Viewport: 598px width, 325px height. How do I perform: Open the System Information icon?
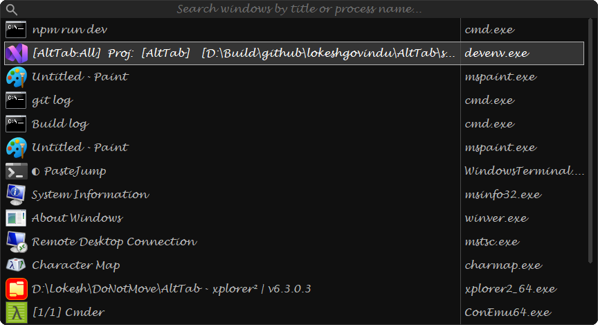click(16, 195)
